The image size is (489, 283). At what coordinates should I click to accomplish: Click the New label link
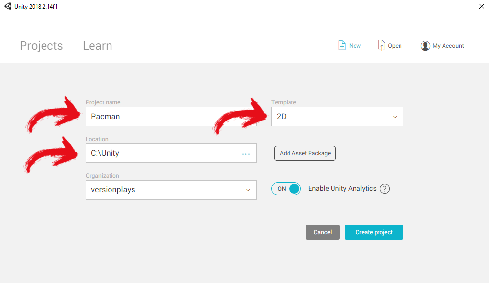pos(355,46)
